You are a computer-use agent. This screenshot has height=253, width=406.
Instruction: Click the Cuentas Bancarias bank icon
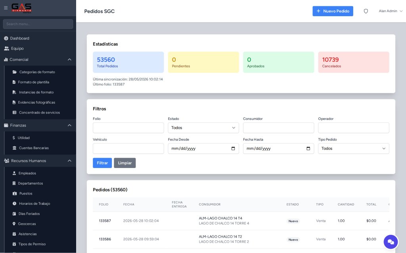15,148
